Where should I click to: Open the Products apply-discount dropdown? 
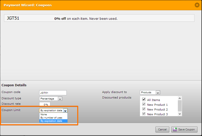click(x=150, y=92)
